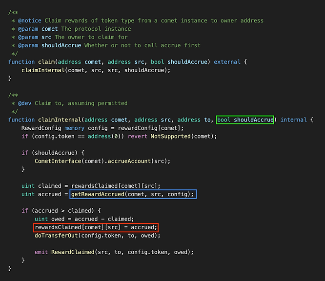Viewport: 325px width, 281px height.
Task: Click the 'getRewardAccrued(comet, src, config);' call
Action: pyautogui.click(x=133, y=194)
